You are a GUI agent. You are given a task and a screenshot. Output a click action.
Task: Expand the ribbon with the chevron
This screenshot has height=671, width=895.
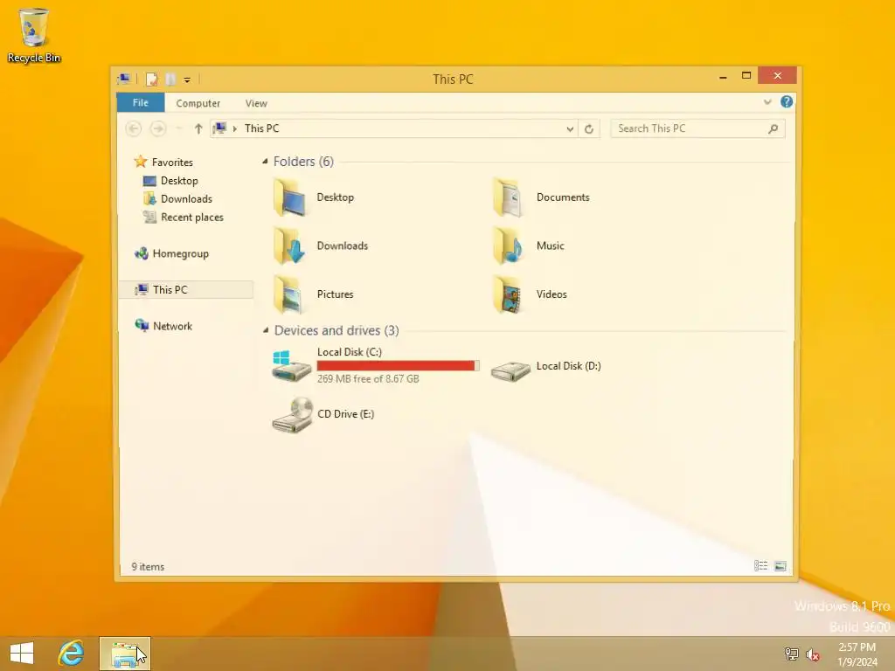tap(767, 102)
